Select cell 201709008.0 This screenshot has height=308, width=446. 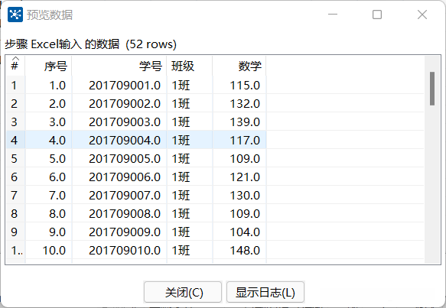point(119,214)
